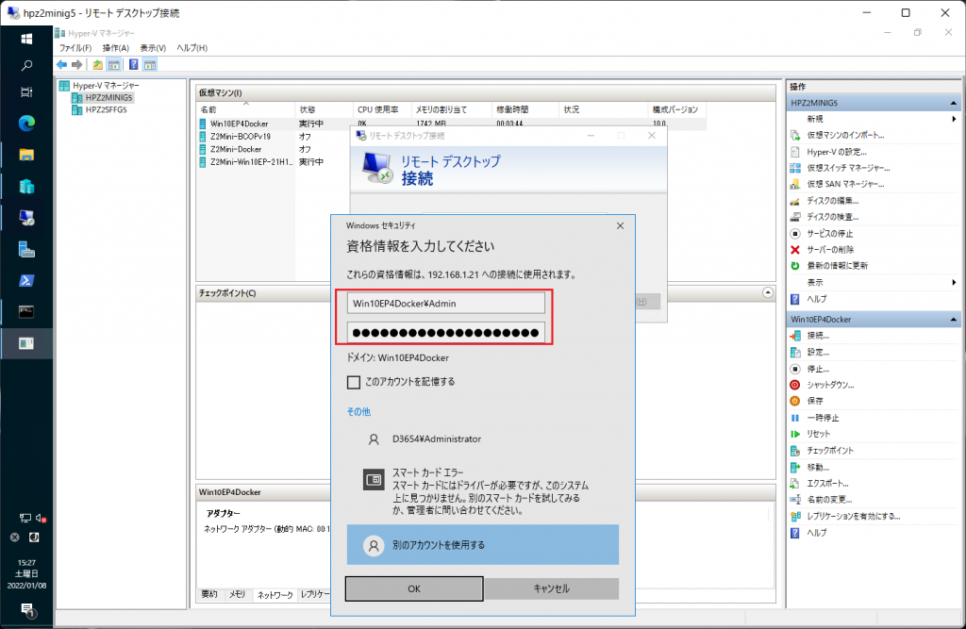
Task: Click ディスクの検査... action
Action: coord(832,217)
